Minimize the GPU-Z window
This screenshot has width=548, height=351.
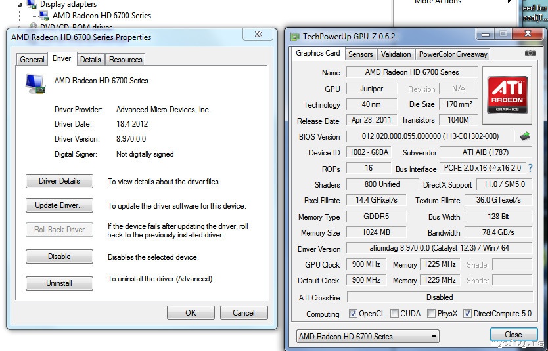pyautogui.click(x=485, y=34)
